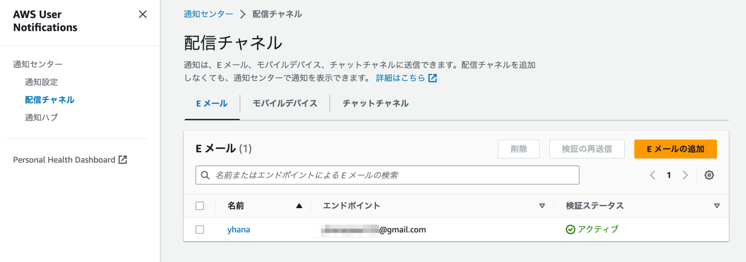
Task: Toggle the 名前 column sort triangle
Action: coord(299,205)
